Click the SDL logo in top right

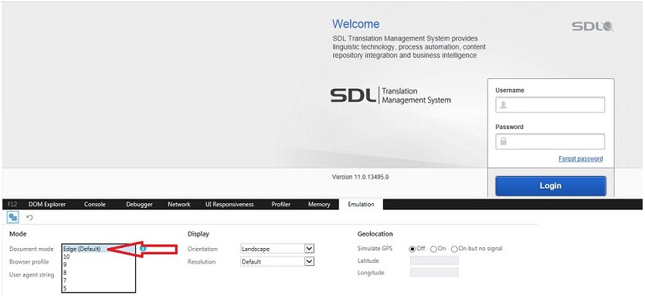click(592, 27)
